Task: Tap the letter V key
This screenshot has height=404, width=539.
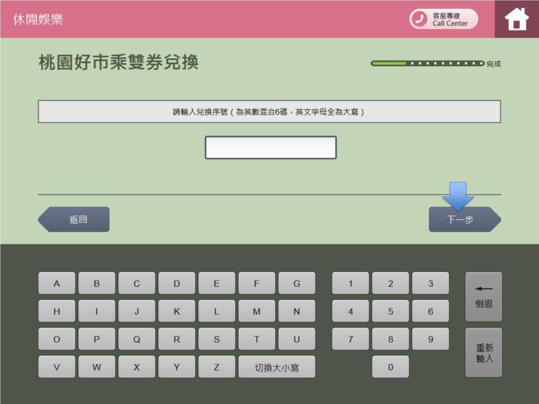Action: point(56,367)
